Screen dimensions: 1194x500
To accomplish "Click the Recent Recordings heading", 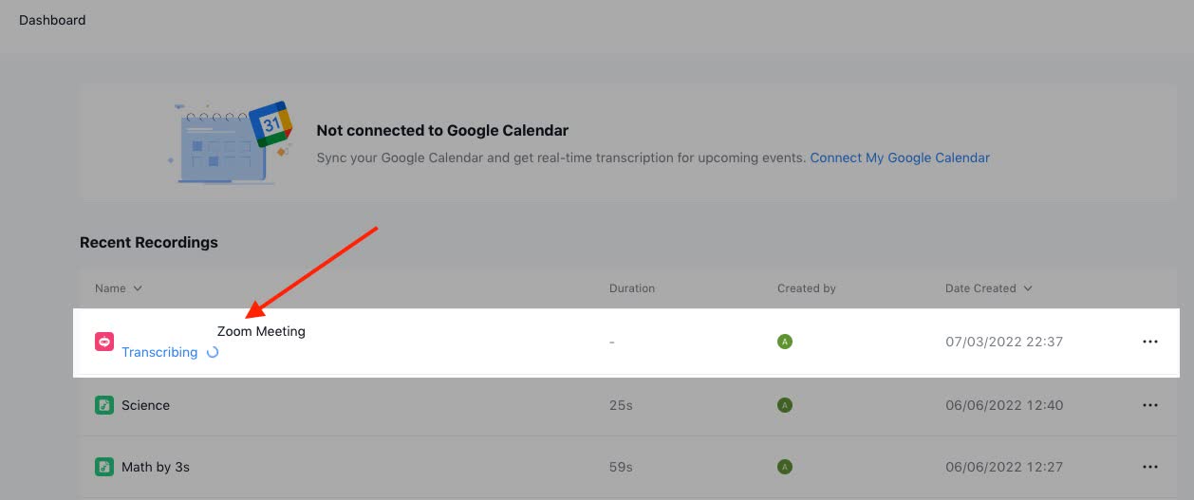I will pyautogui.click(x=149, y=243).
